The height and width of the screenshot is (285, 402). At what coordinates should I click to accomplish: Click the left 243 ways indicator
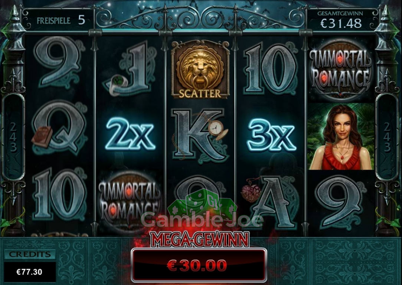coord(13,137)
